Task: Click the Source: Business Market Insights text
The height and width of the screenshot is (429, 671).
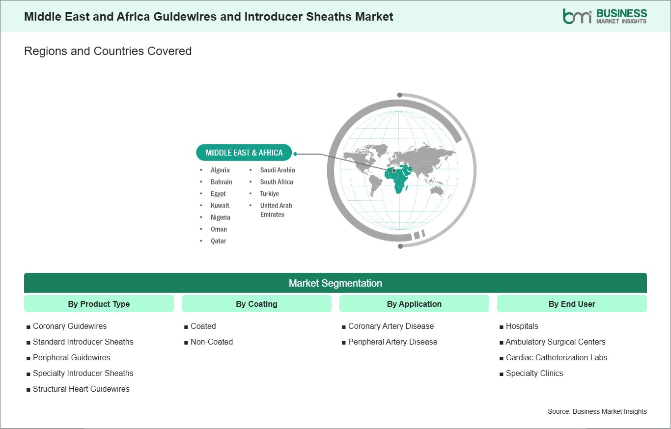Action: pyautogui.click(x=597, y=411)
